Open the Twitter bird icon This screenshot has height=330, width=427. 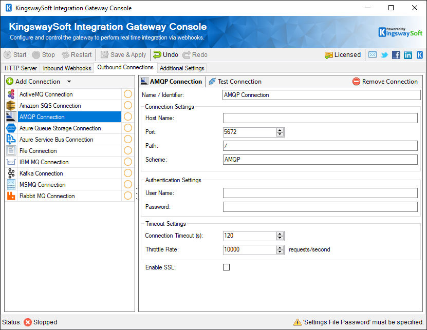click(384, 55)
